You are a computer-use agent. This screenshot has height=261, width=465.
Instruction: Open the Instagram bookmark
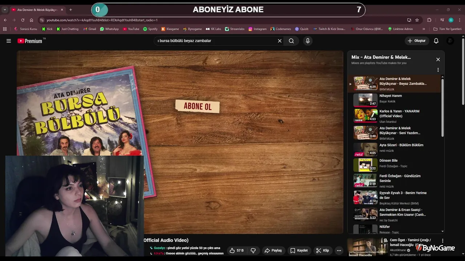pos(258,29)
